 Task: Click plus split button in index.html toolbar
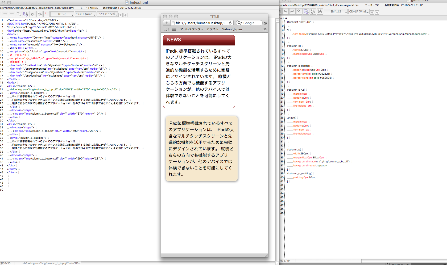coord(121,15)
